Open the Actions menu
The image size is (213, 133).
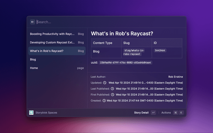[166, 113]
